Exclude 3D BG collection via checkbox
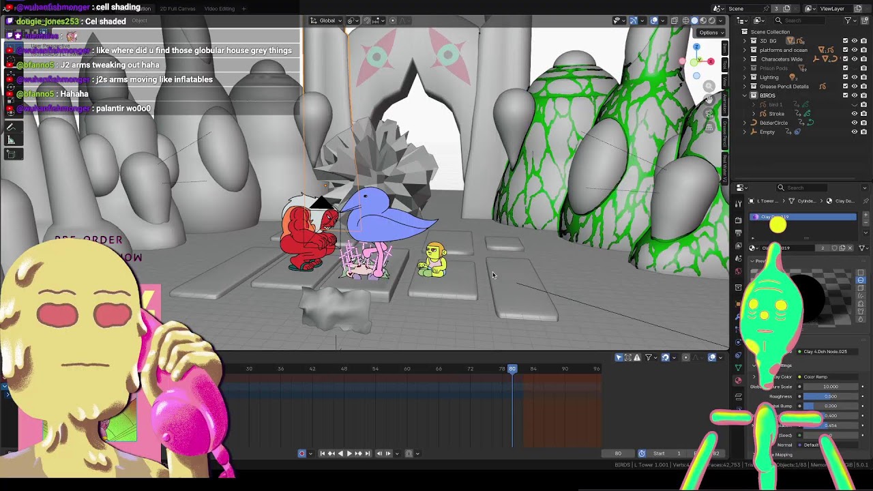The image size is (873, 491). click(x=845, y=41)
